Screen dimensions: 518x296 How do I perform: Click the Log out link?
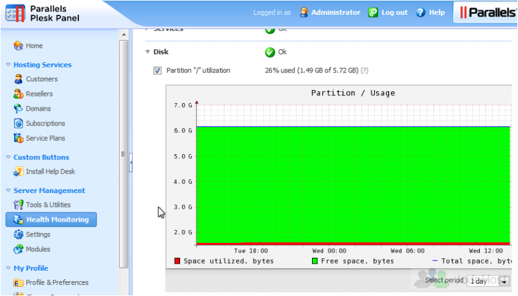click(394, 12)
